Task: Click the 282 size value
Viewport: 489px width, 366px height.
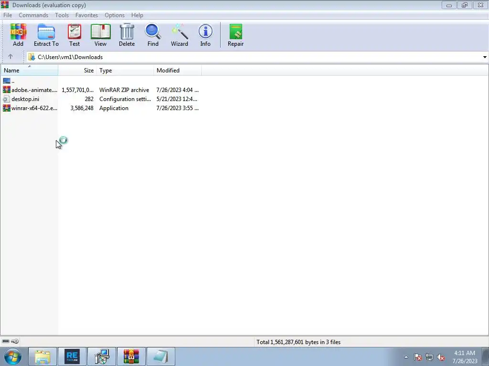Action: [89, 99]
